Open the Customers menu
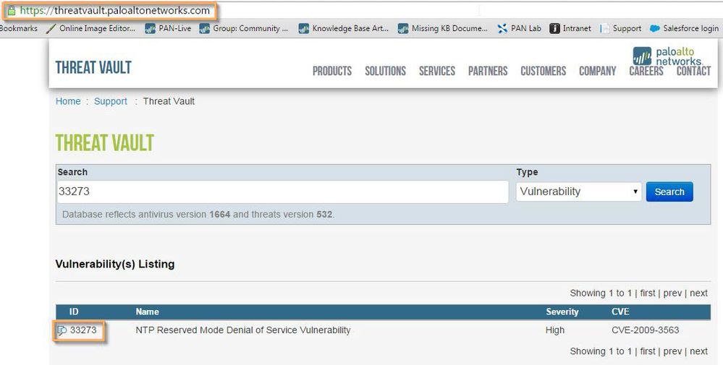723x365 pixels. pyautogui.click(x=544, y=71)
